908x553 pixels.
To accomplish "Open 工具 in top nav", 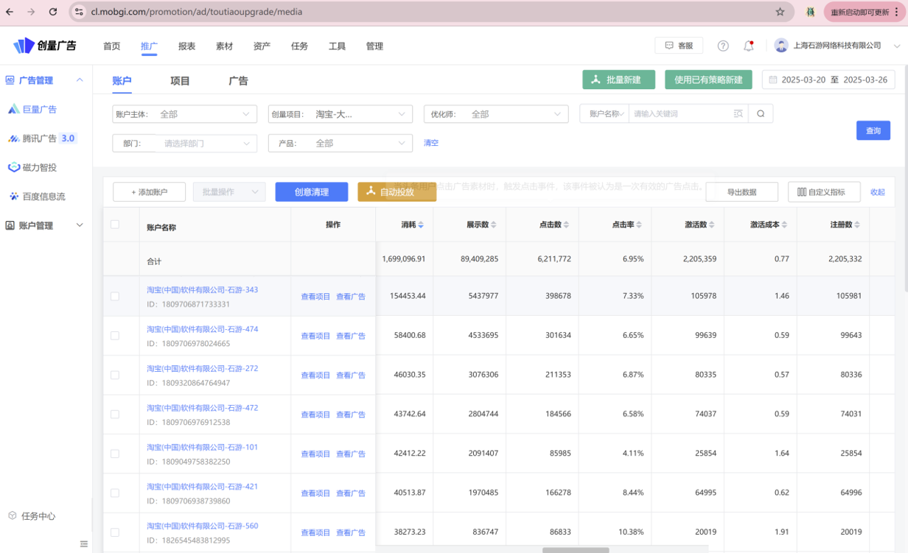I will coord(337,46).
